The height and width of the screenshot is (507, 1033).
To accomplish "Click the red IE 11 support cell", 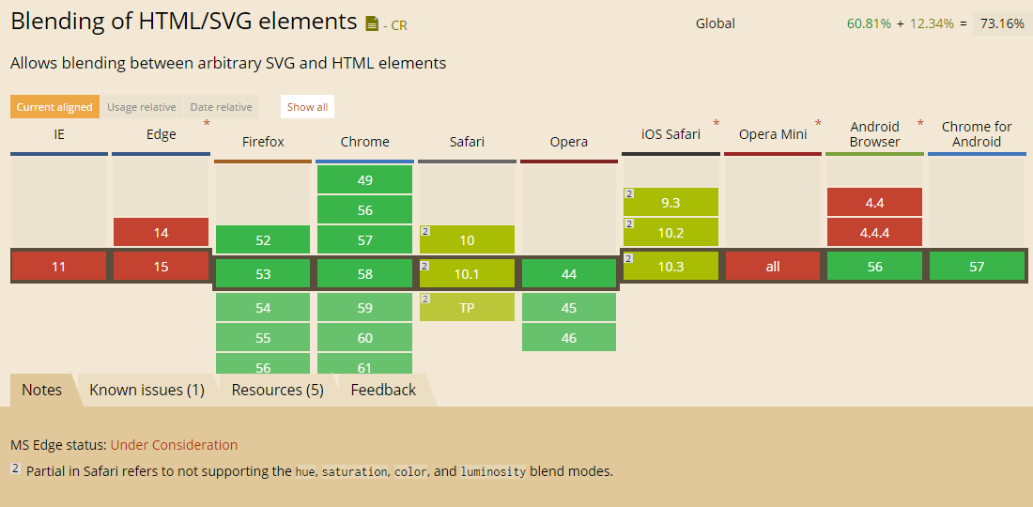I will [58, 267].
